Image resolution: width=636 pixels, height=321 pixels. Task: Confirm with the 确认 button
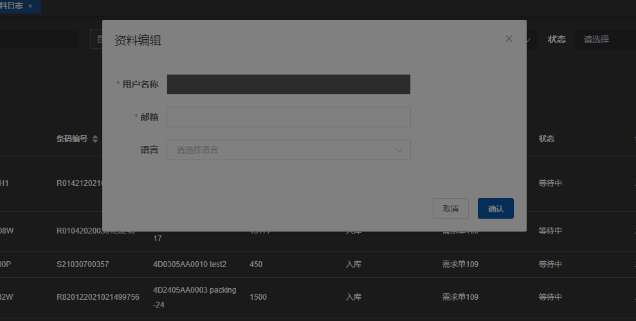click(x=496, y=208)
